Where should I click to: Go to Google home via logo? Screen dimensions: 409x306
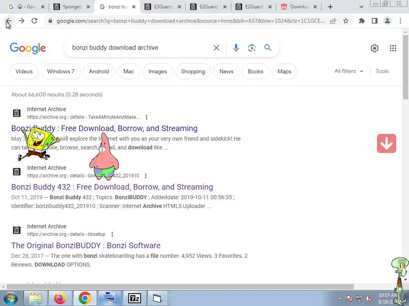(x=28, y=48)
